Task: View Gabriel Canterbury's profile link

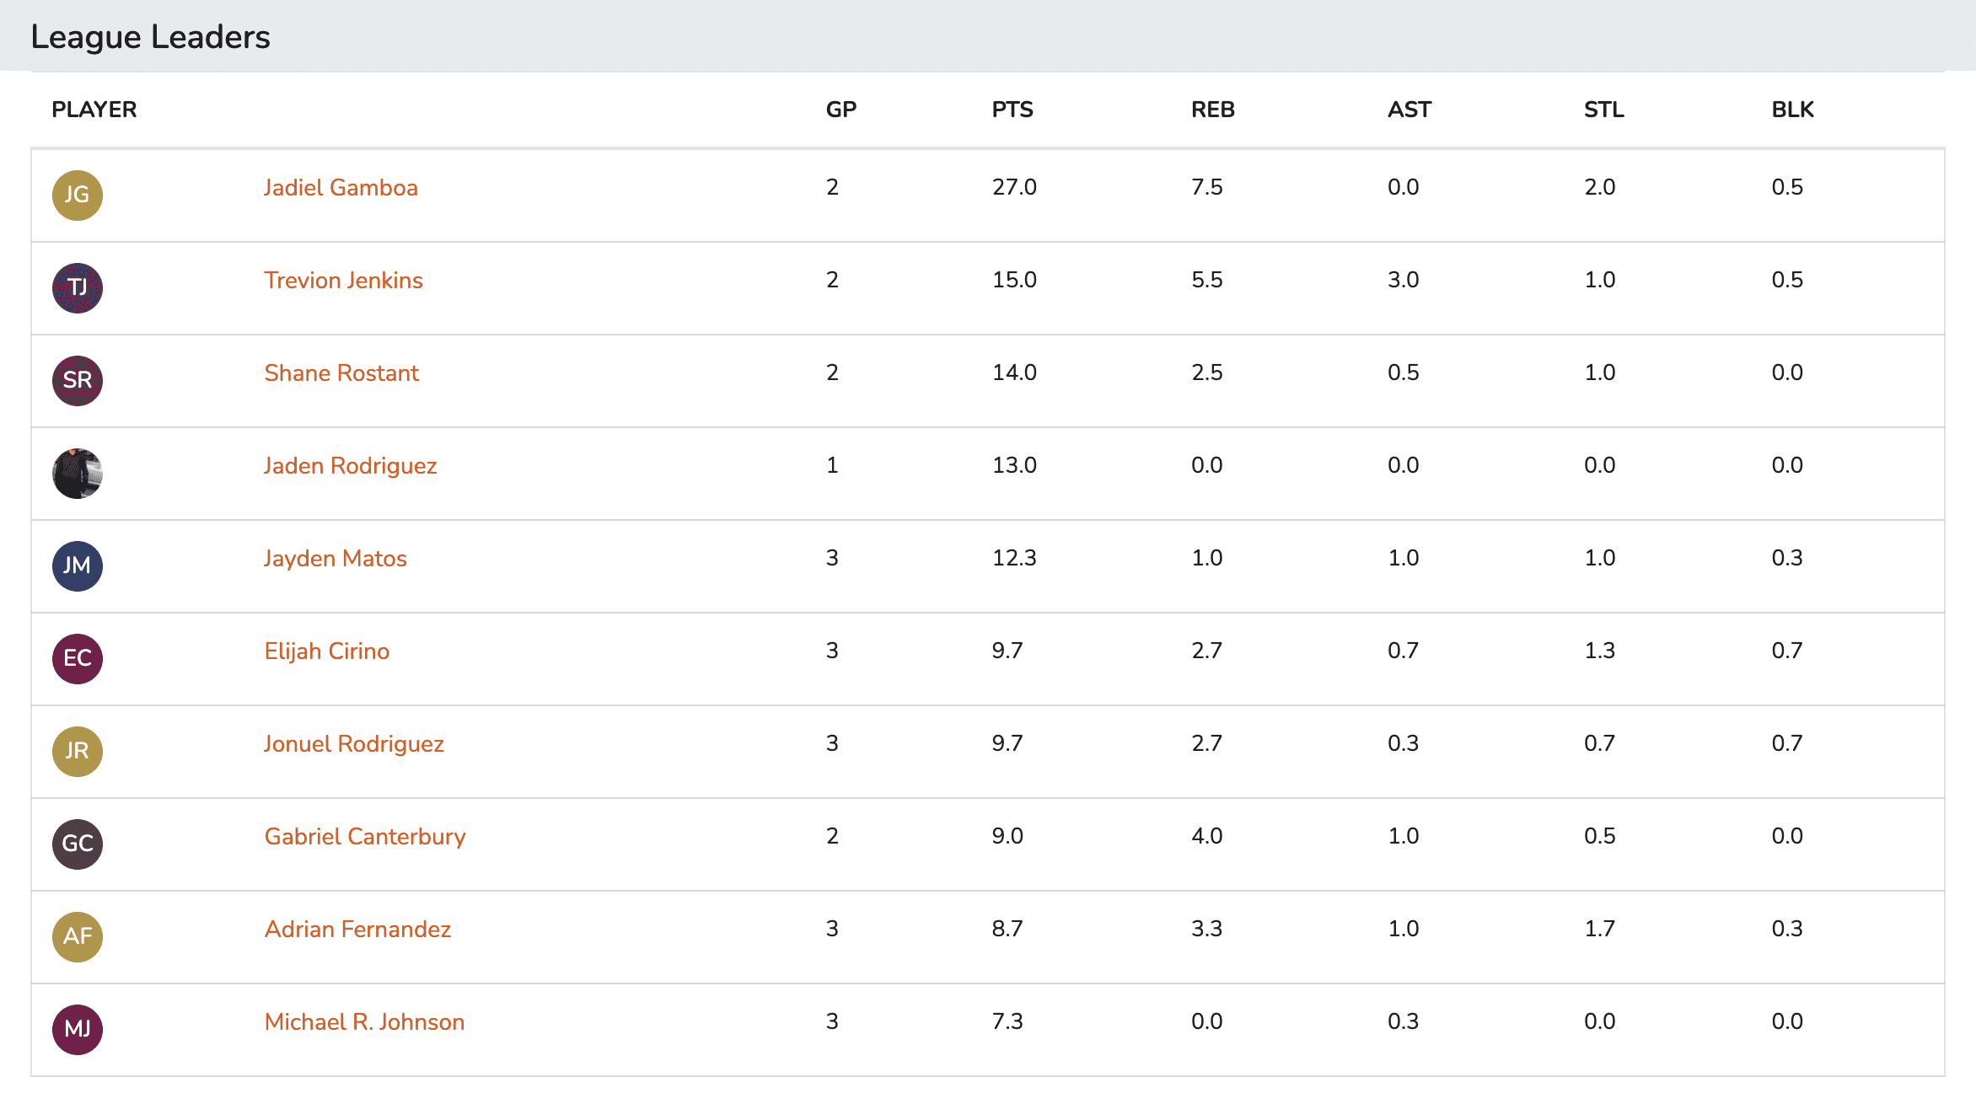Action: coord(364,836)
